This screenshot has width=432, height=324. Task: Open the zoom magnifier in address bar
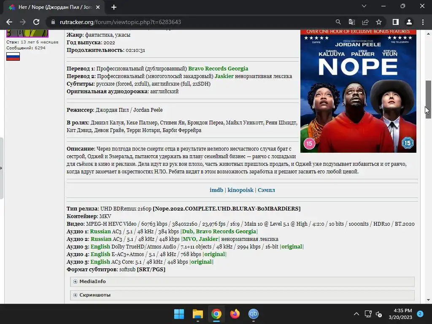click(338, 22)
